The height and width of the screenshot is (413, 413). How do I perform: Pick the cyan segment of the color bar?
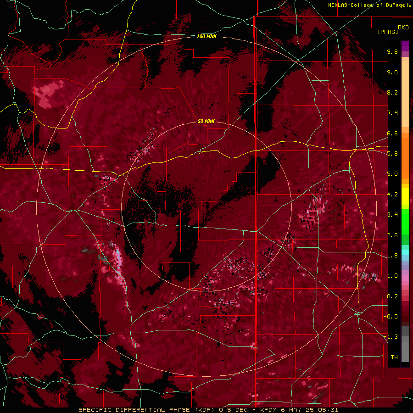[x=405, y=252]
